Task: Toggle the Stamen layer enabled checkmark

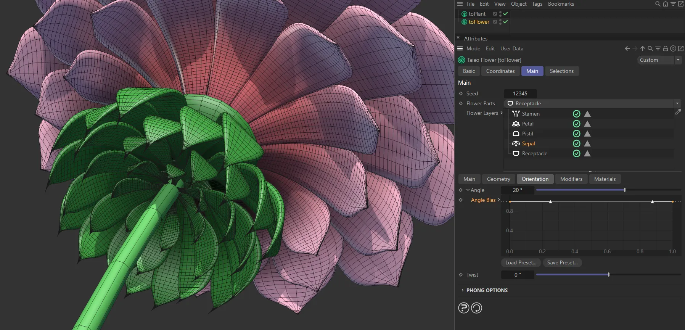Action: [577, 114]
